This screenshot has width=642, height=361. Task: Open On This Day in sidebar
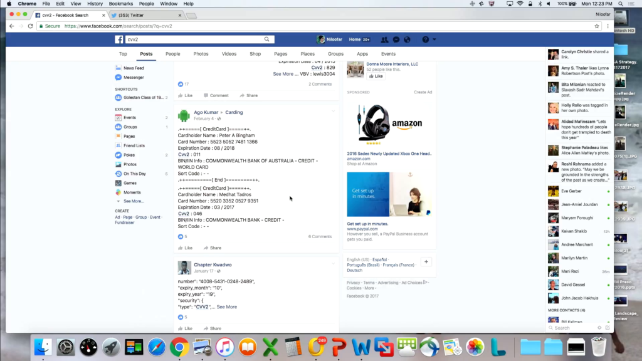point(134,174)
